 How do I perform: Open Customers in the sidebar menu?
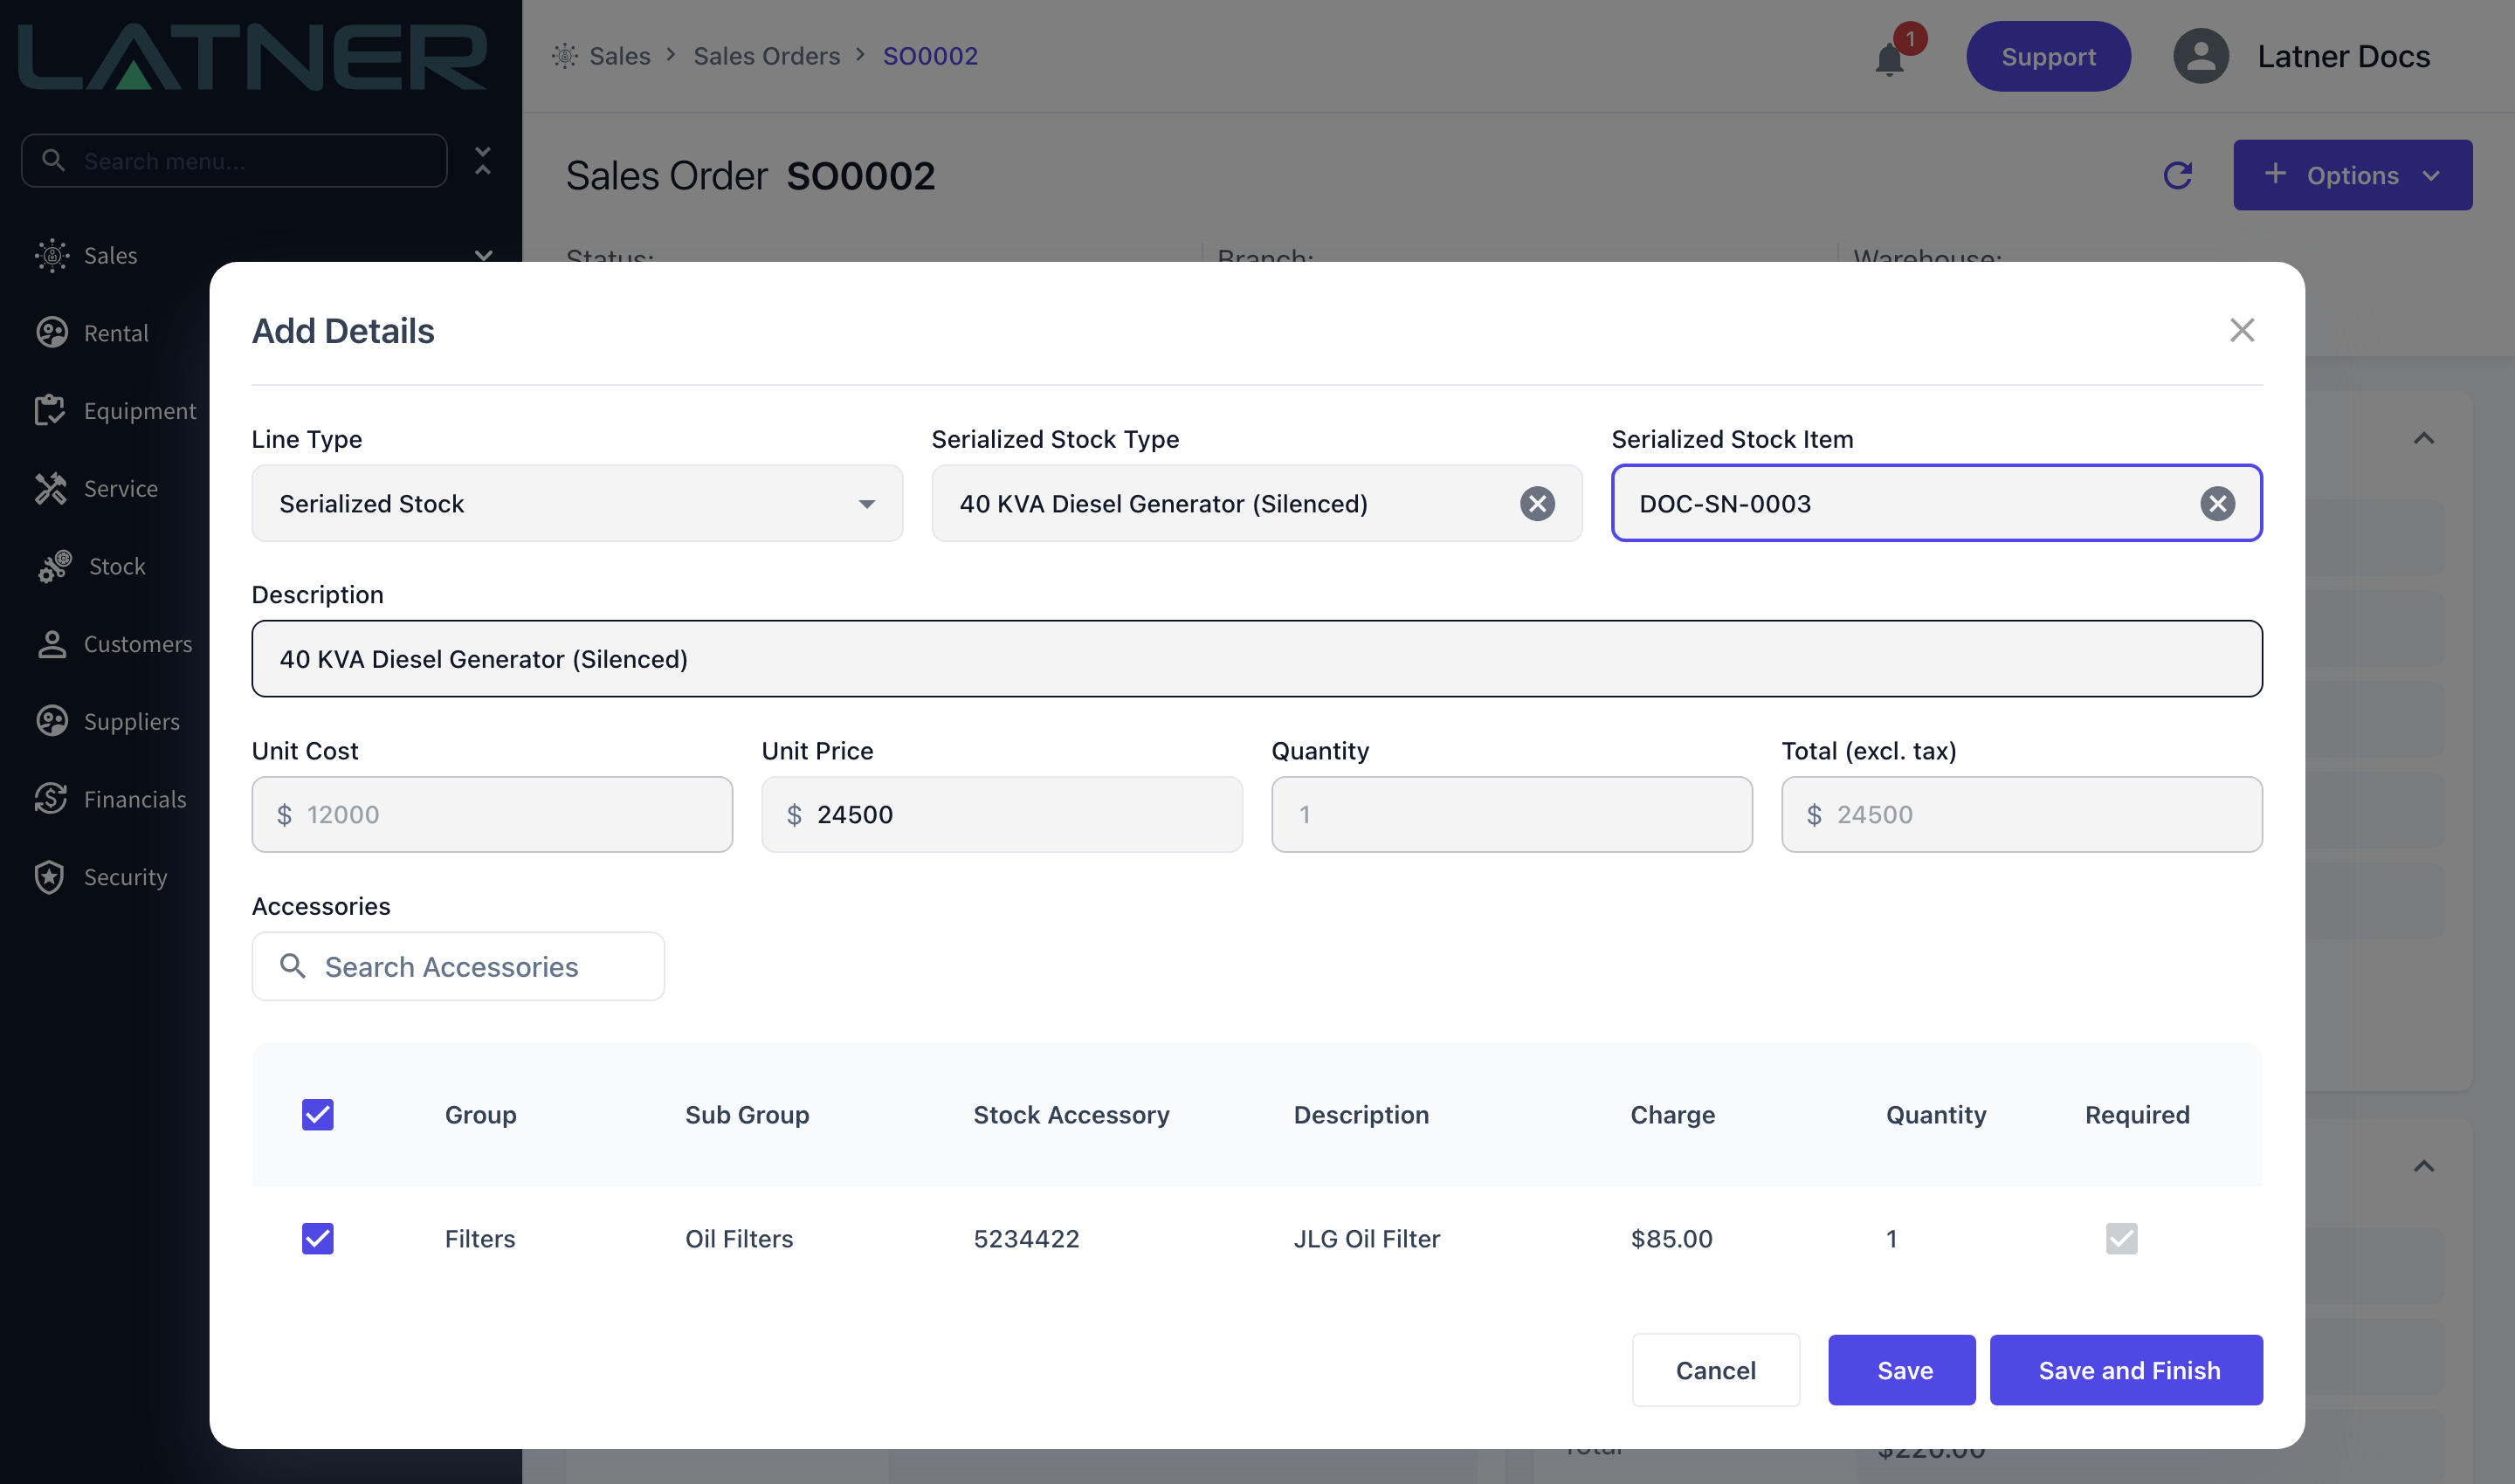[138, 644]
